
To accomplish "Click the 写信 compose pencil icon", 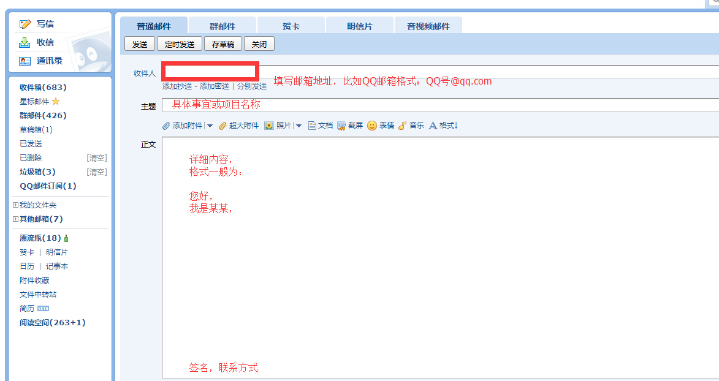I will pos(25,24).
